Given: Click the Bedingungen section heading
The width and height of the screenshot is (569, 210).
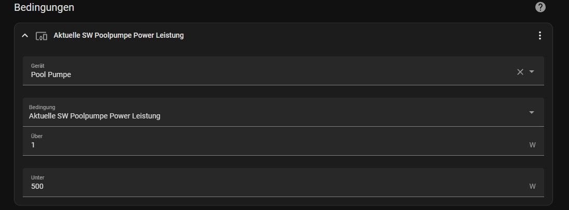Looking at the screenshot, I should 44,7.
